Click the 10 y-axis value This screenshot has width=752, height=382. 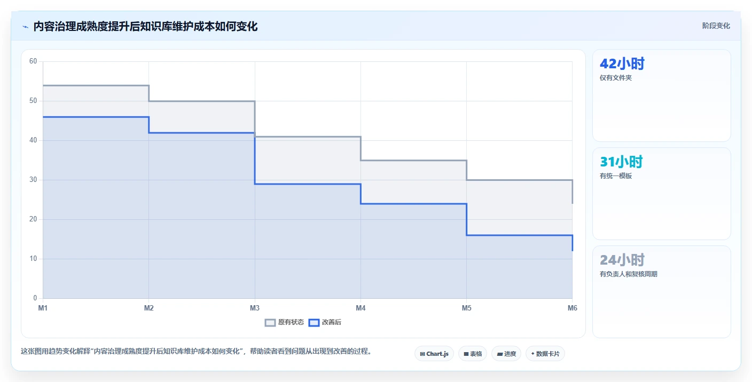[33, 259]
